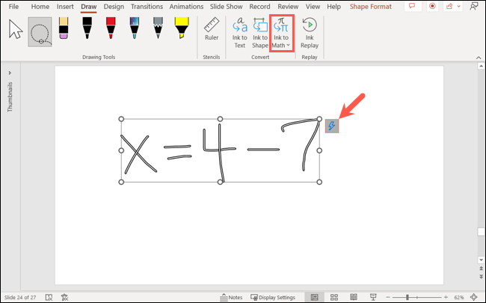
Task: Switch to the Transitions tab
Action: click(147, 7)
